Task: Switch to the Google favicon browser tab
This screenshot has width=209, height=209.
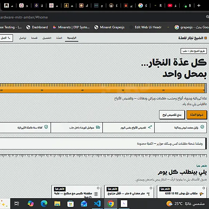Action: 143,5
